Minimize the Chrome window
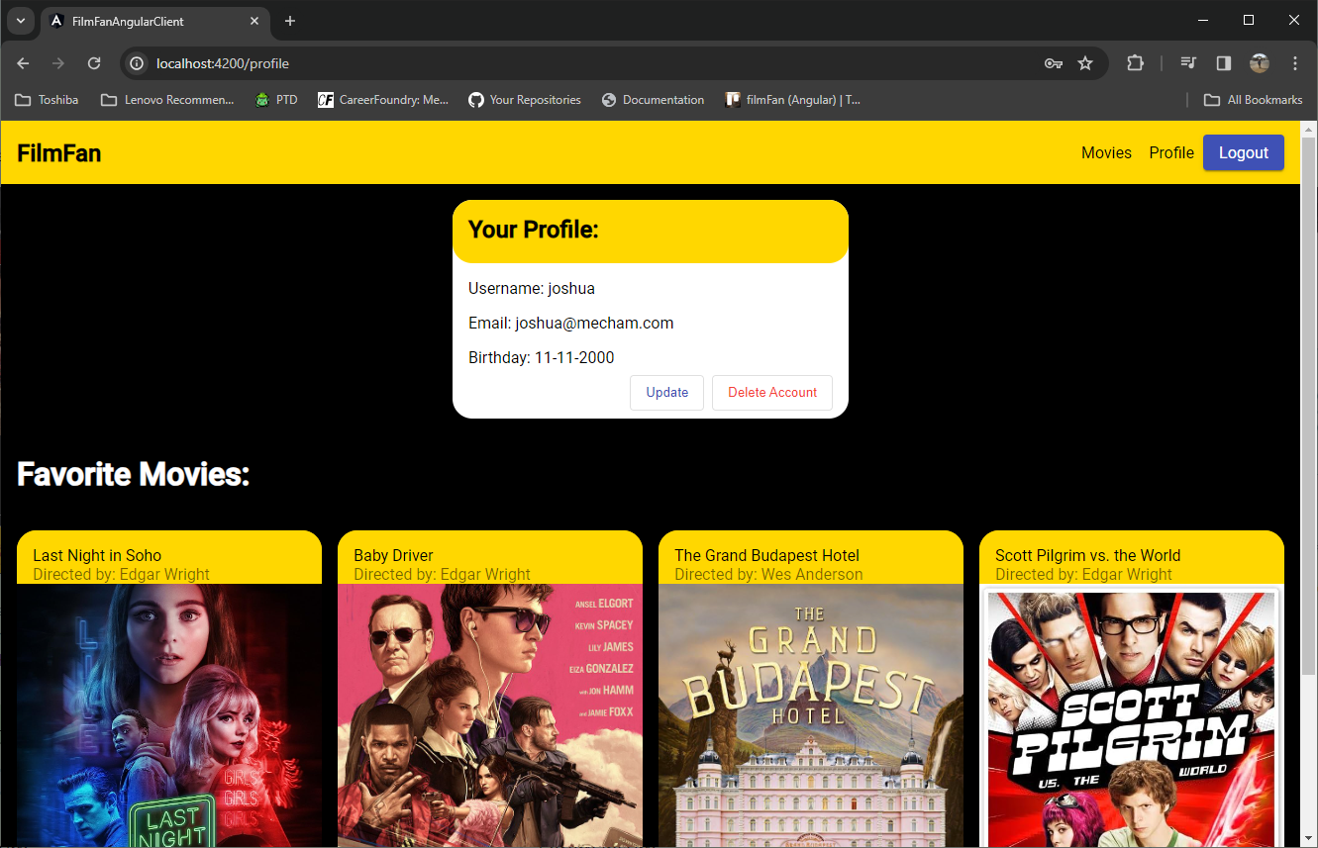 [x=1203, y=20]
